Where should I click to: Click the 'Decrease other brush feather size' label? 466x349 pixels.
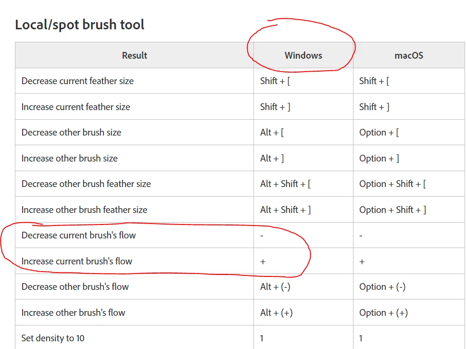[86, 184]
